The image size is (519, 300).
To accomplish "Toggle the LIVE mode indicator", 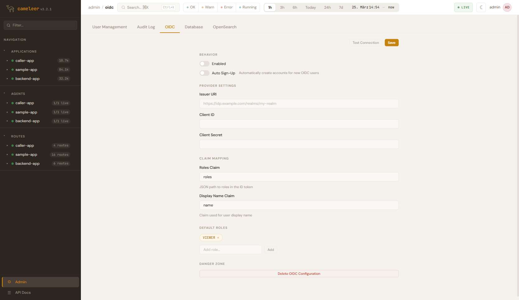I will pyautogui.click(x=463, y=7).
